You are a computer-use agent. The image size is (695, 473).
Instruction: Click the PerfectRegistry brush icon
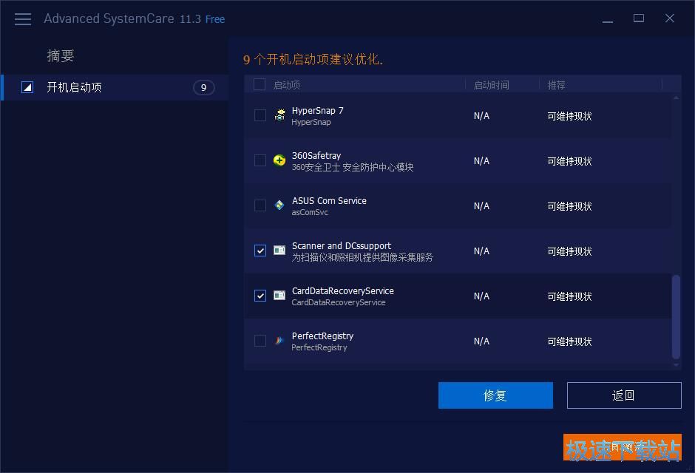[279, 341]
